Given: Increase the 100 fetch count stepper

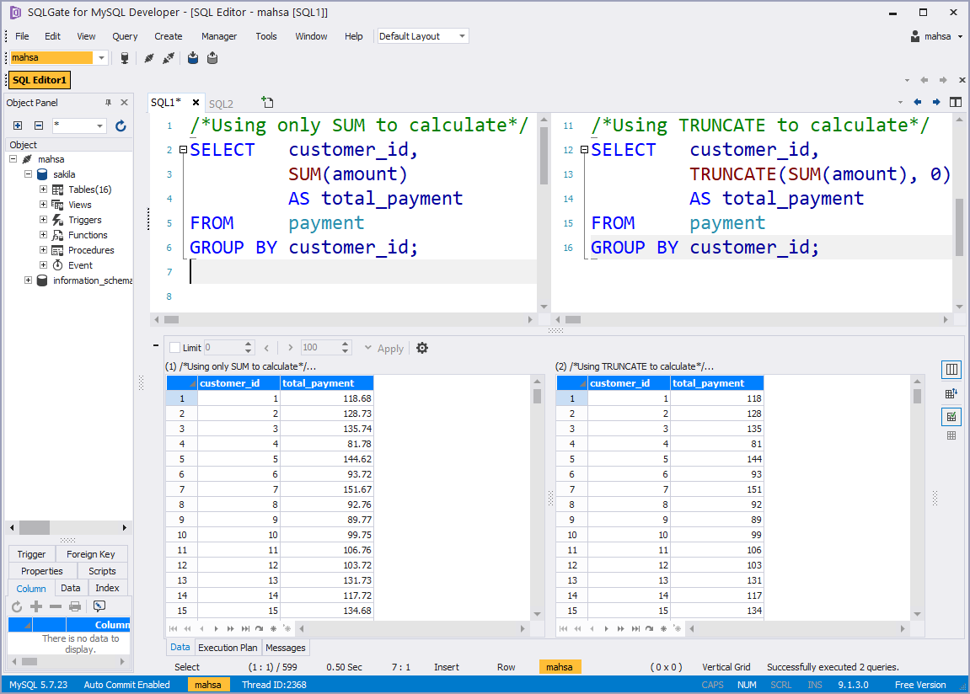Looking at the screenshot, I should click(344, 344).
